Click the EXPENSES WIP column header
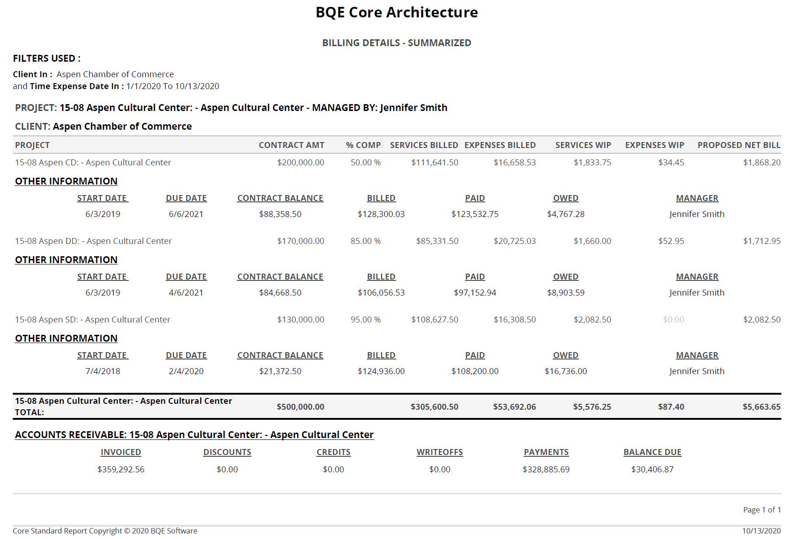This screenshot has height=539, width=796. point(655,145)
